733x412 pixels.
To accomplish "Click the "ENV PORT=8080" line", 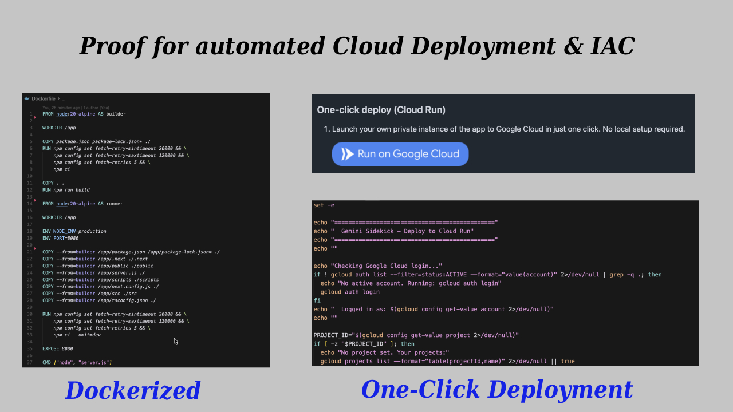I will [61, 238].
